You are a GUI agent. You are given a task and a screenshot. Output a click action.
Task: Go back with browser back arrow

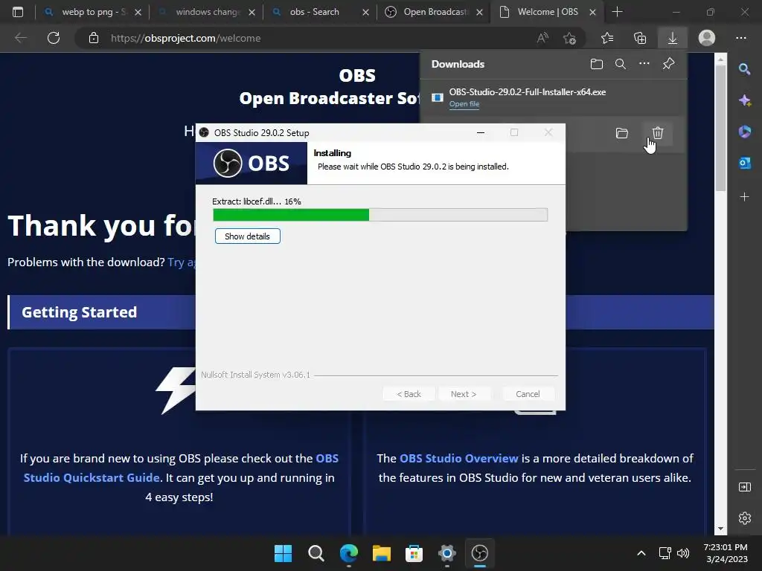point(20,38)
